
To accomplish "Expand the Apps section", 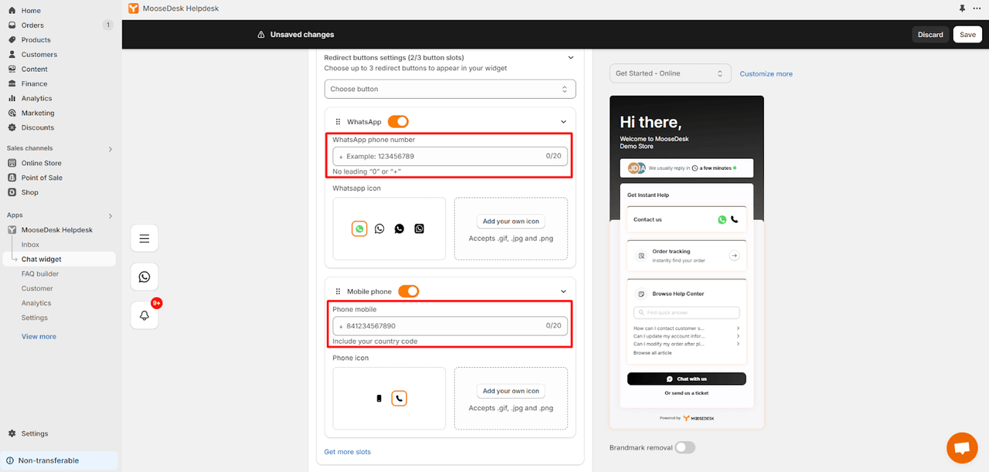I will (x=110, y=216).
